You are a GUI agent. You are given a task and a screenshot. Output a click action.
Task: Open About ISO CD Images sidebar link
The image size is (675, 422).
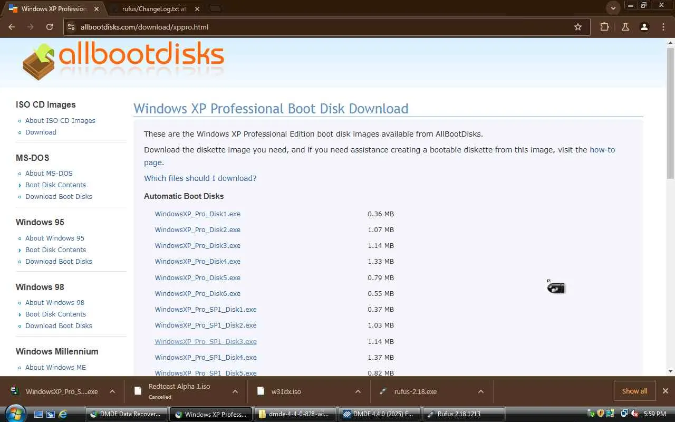coord(60,120)
